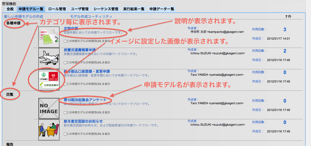Image resolution: width=311 pixels, height=146 pixels.
Task: Open 旅費交通費精算申請 model link
Action: [80, 50]
